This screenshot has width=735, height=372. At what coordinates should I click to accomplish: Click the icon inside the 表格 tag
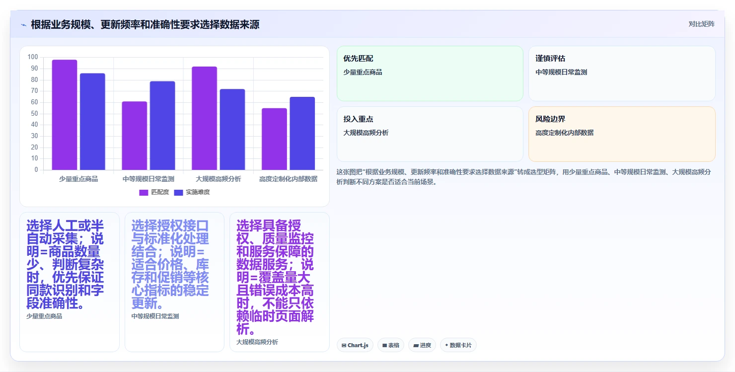pyautogui.click(x=384, y=345)
